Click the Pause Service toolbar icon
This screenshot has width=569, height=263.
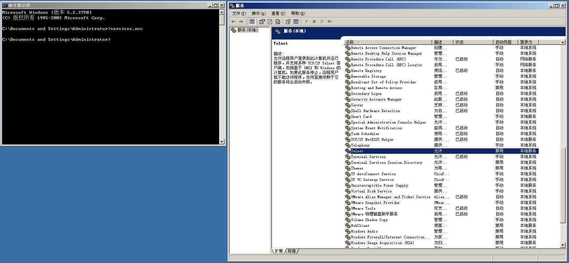pos(322,22)
